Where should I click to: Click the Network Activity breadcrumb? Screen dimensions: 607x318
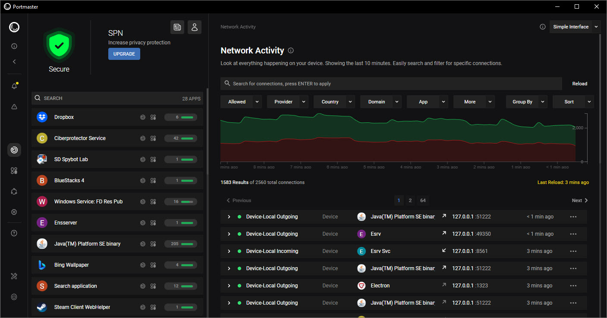pyautogui.click(x=238, y=27)
